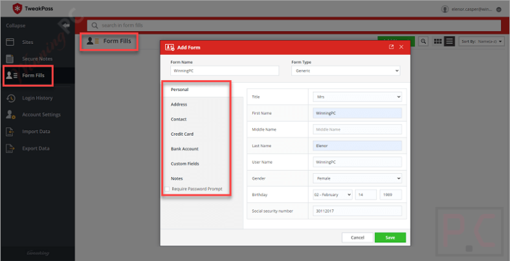Click the Add Form header card icon
This screenshot has width=510, height=261.
170,47
